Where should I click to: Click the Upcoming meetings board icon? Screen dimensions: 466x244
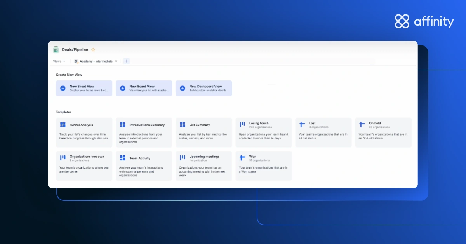pos(183,158)
